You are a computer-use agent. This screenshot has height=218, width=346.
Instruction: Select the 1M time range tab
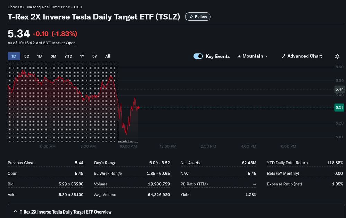pyautogui.click(x=40, y=56)
